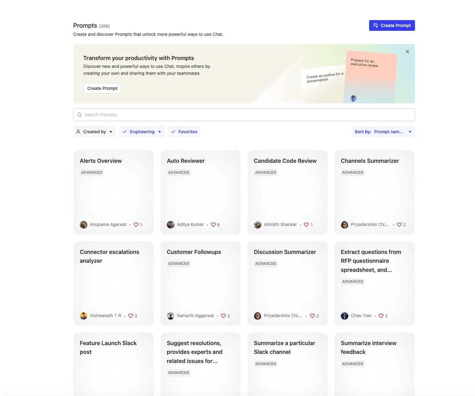
Task: Open the Sort by dropdown
Action: (x=383, y=132)
